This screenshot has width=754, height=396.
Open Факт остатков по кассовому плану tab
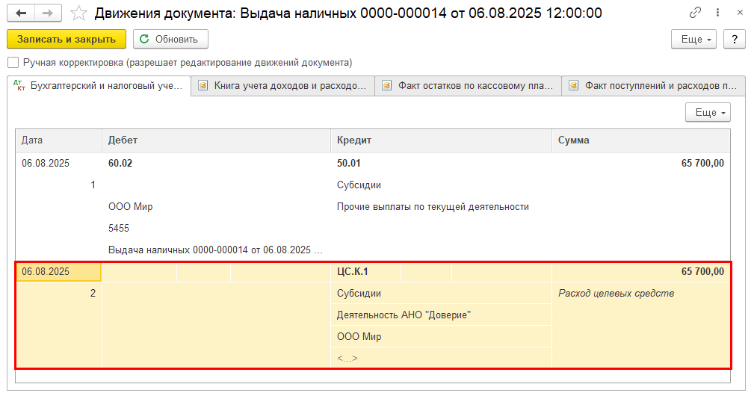click(x=468, y=86)
